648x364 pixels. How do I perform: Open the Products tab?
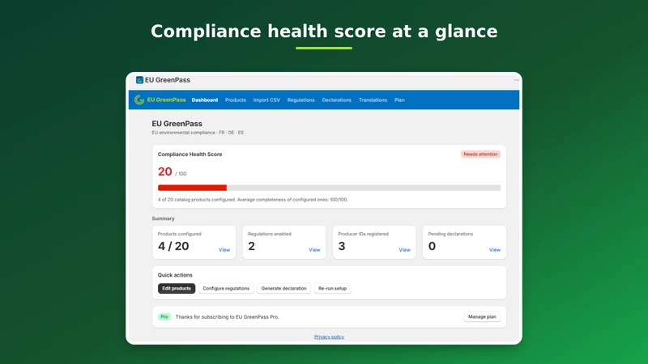(236, 99)
